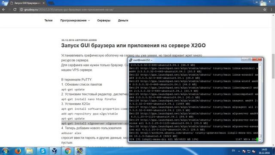This screenshot has height=155, width=275.
Task: Maximize the PuTTY window
Action: pyautogui.click(x=249, y=59)
